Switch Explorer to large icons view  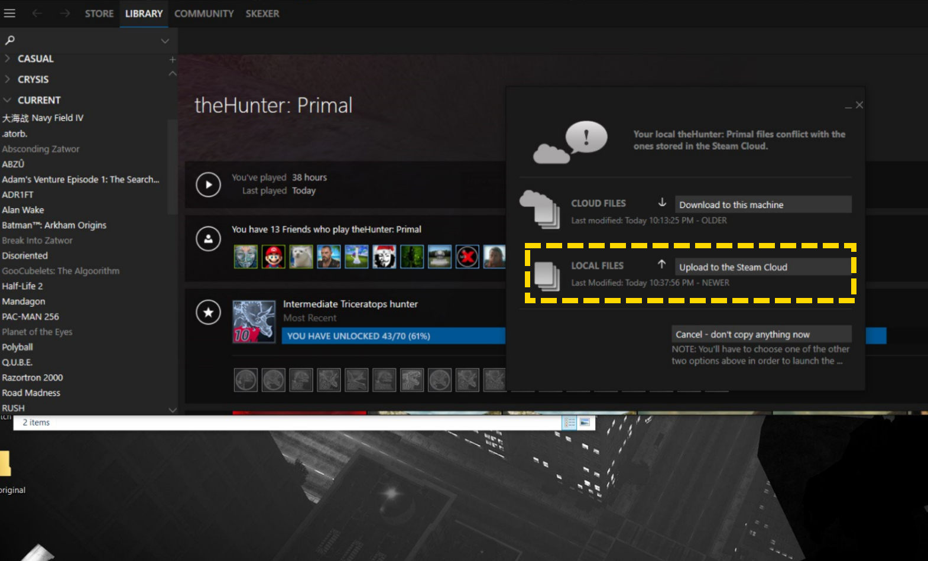point(585,422)
